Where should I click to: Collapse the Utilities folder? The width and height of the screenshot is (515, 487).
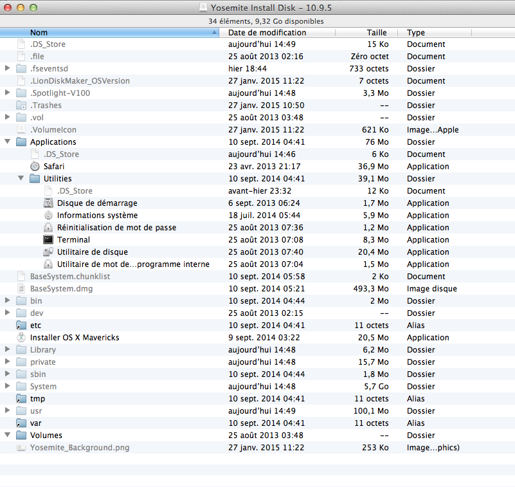pos(21,178)
